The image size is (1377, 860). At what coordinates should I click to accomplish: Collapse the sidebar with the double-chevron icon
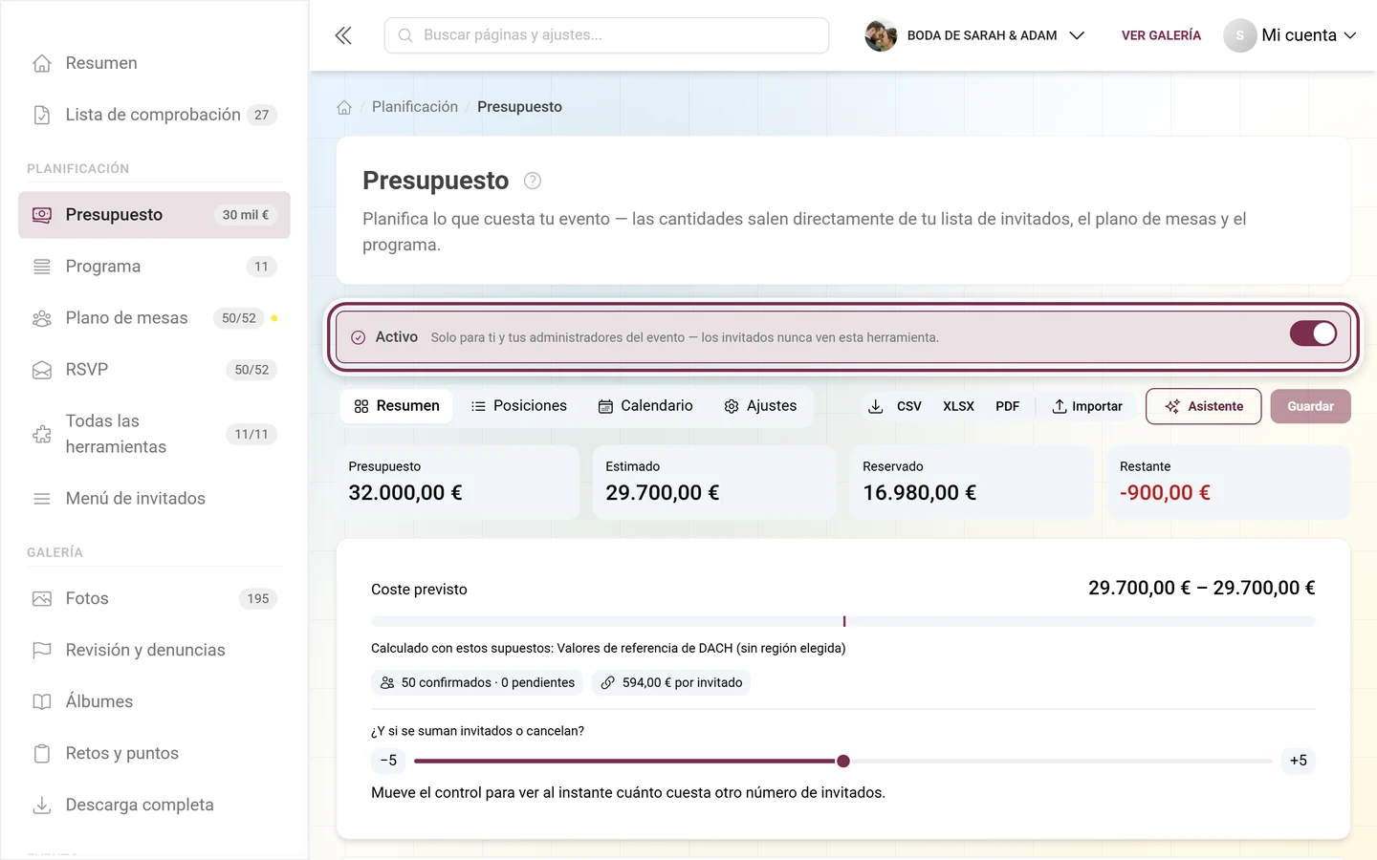343,35
